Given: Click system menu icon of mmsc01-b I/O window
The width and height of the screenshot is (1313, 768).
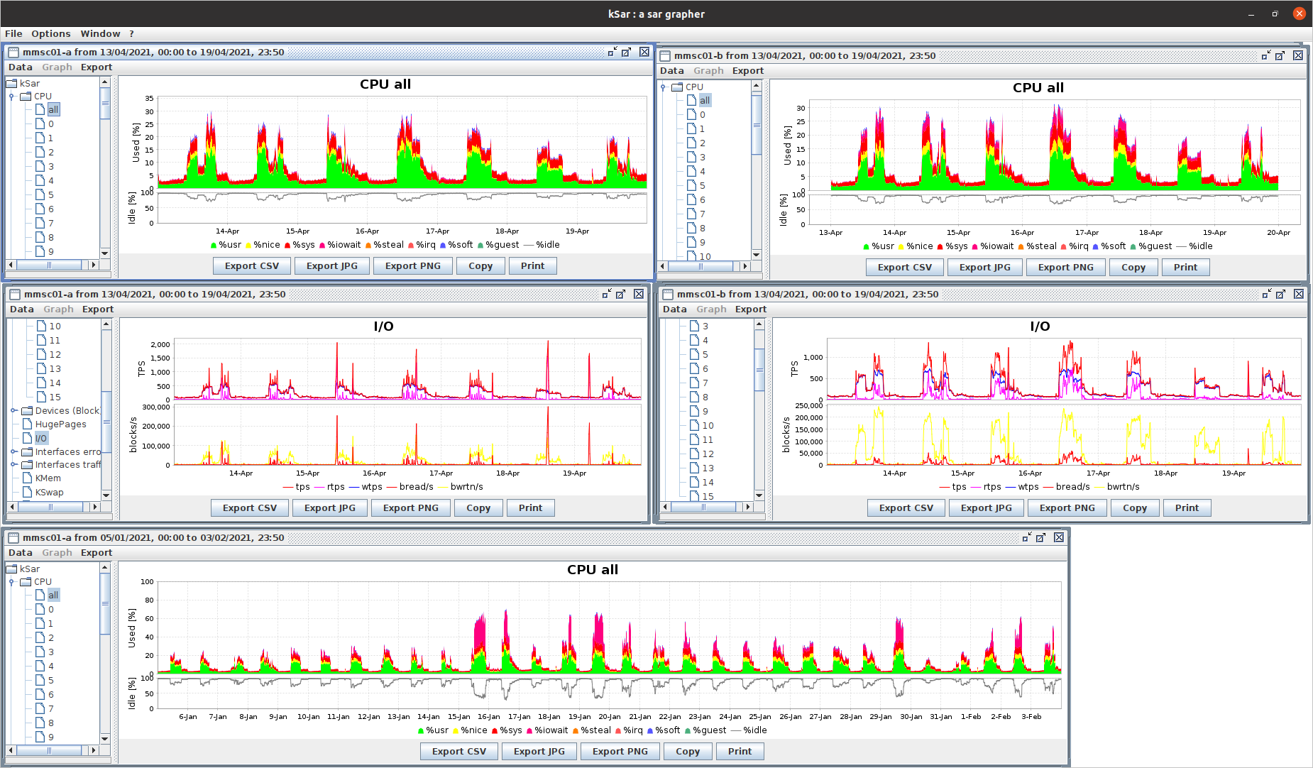Looking at the screenshot, I should coord(668,294).
